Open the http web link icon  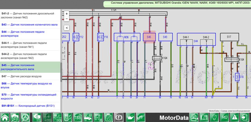point(141,117)
